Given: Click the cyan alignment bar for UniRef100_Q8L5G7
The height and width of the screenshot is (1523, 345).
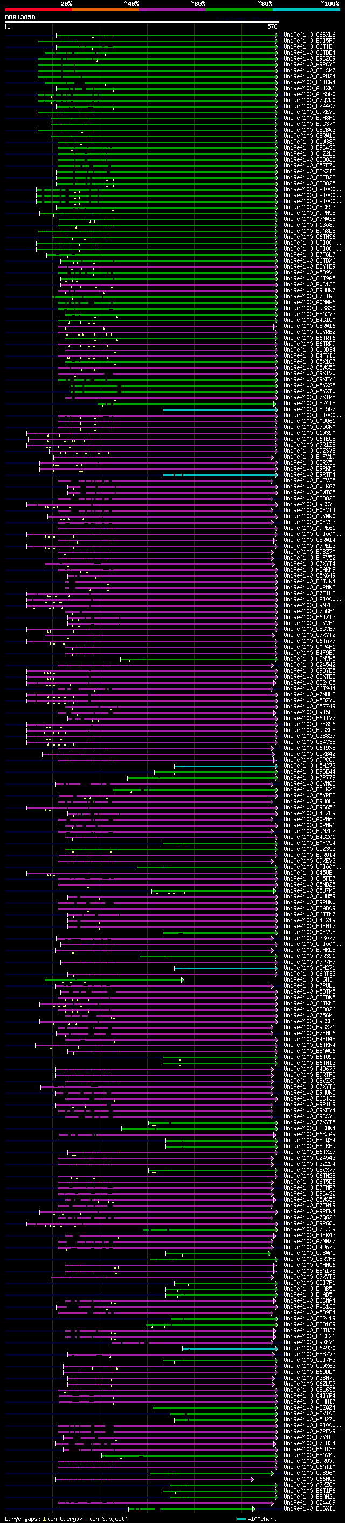Looking at the screenshot, I should click(x=220, y=409).
